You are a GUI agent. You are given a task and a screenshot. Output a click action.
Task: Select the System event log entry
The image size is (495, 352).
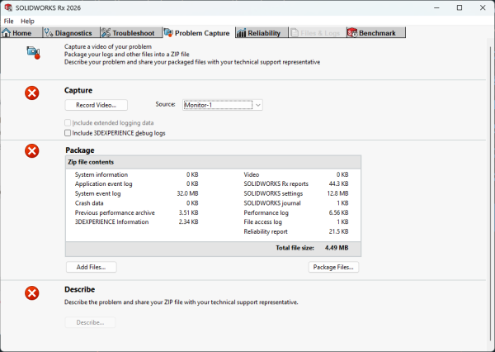tap(136, 193)
